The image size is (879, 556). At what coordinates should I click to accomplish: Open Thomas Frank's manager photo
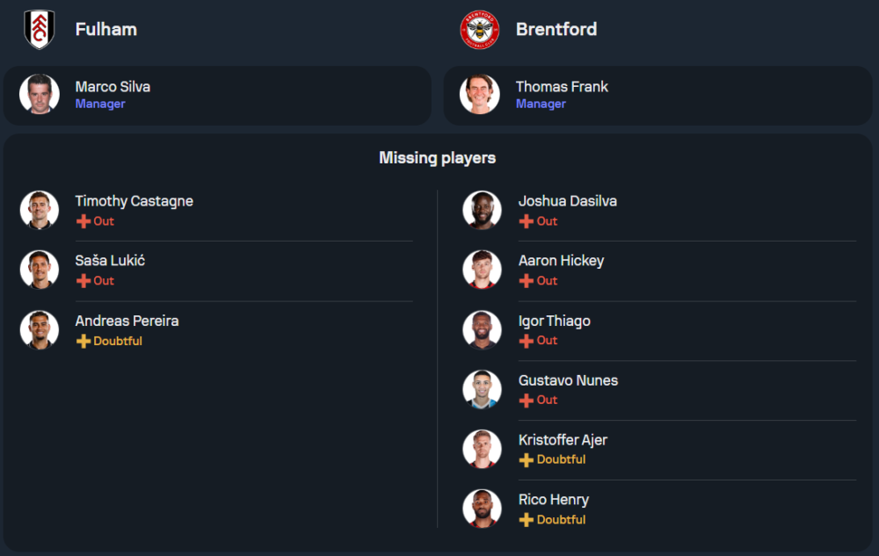coord(479,94)
